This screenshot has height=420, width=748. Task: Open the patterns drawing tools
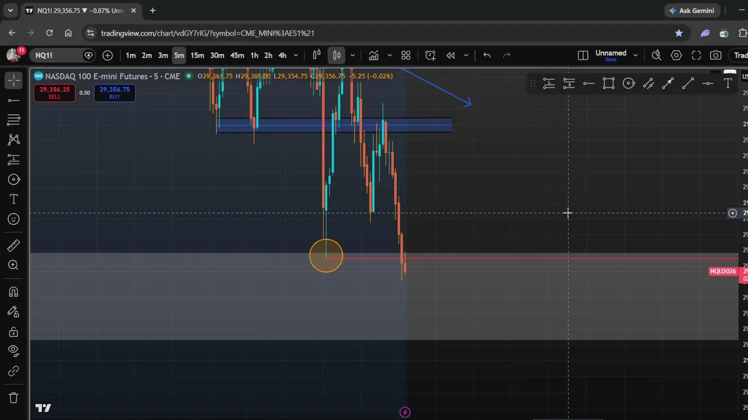(x=13, y=140)
